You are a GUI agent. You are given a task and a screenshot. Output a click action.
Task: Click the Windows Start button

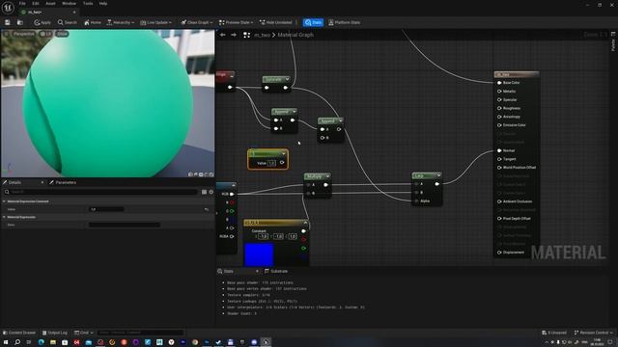tap(6, 342)
